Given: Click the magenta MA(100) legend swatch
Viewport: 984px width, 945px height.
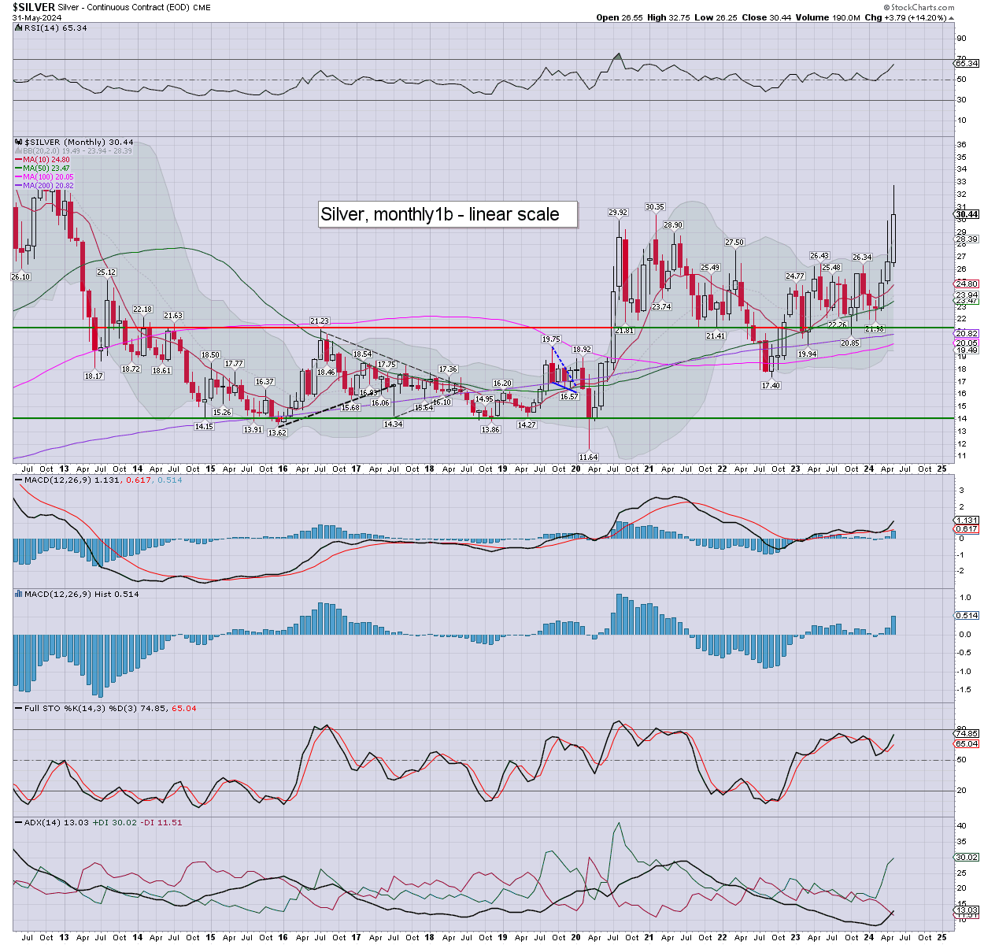Looking at the screenshot, I should pyautogui.click(x=19, y=177).
